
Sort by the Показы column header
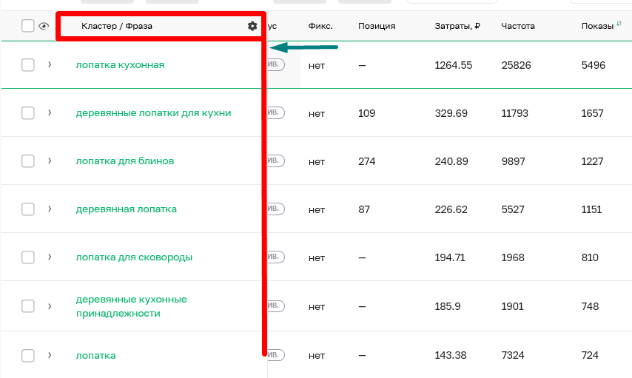[x=597, y=26]
